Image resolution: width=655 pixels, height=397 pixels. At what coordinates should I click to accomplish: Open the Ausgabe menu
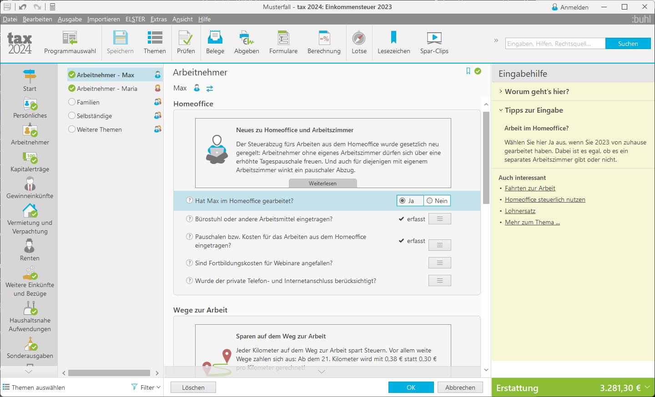(x=70, y=19)
